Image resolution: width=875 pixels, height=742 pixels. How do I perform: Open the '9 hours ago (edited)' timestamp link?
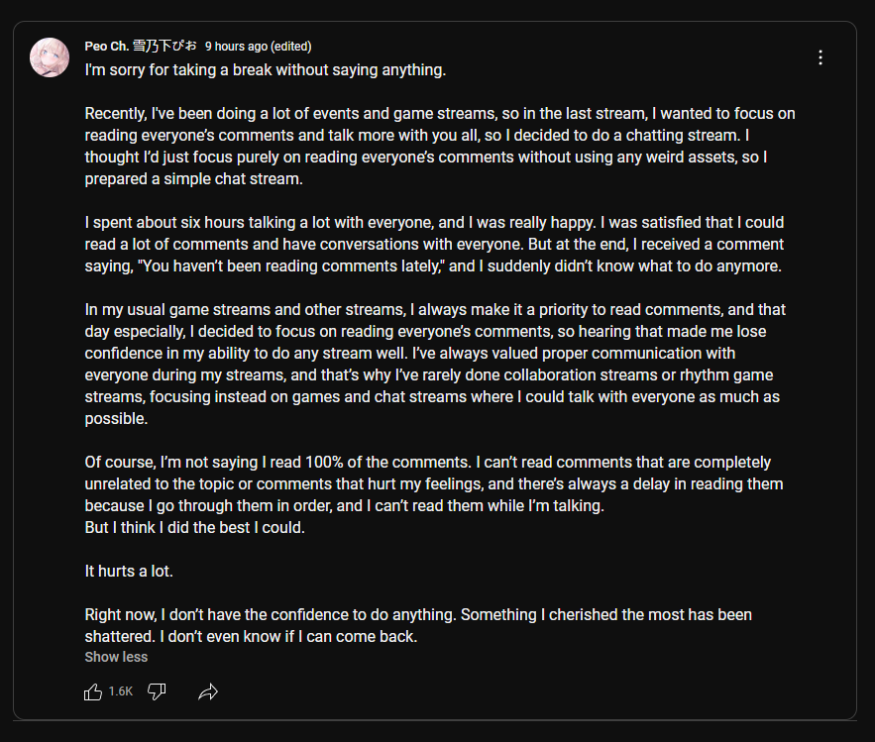tap(259, 47)
